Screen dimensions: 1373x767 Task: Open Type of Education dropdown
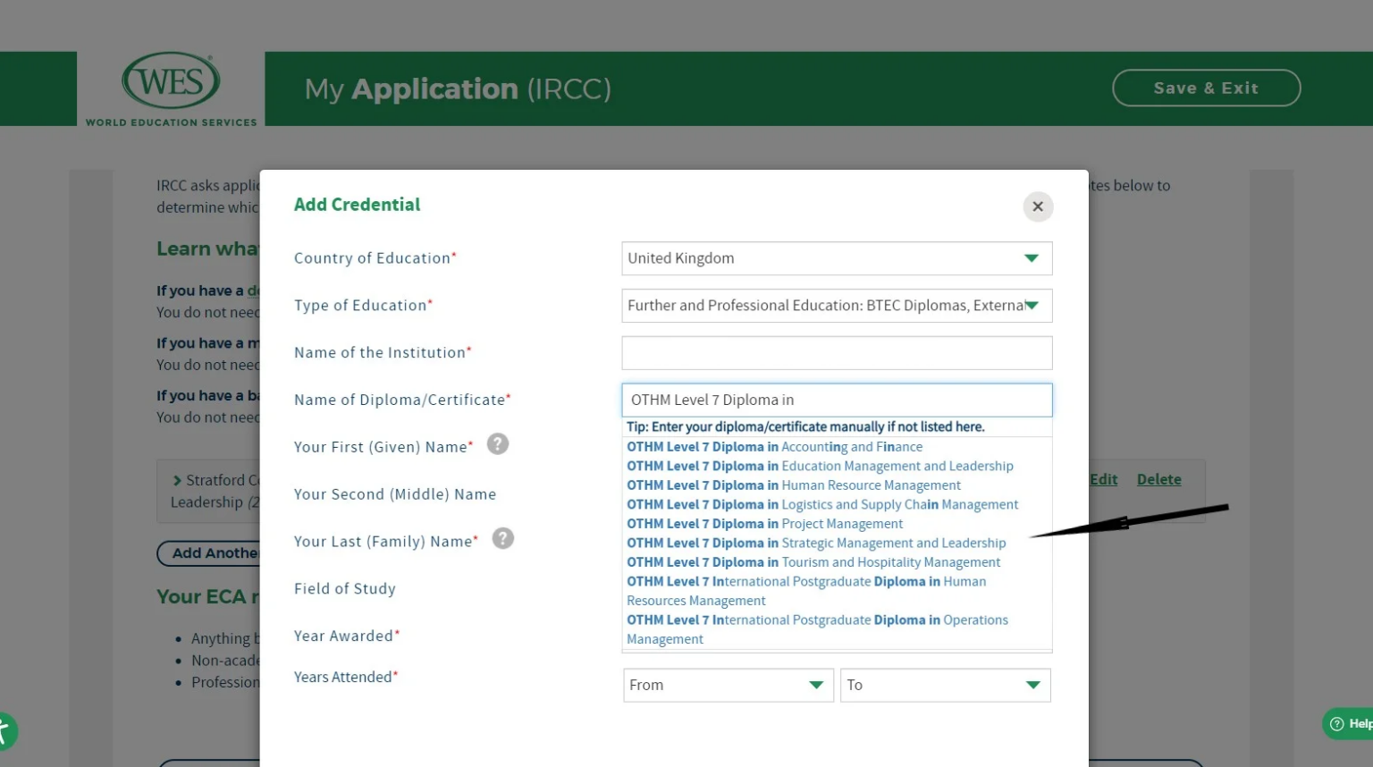(837, 306)
